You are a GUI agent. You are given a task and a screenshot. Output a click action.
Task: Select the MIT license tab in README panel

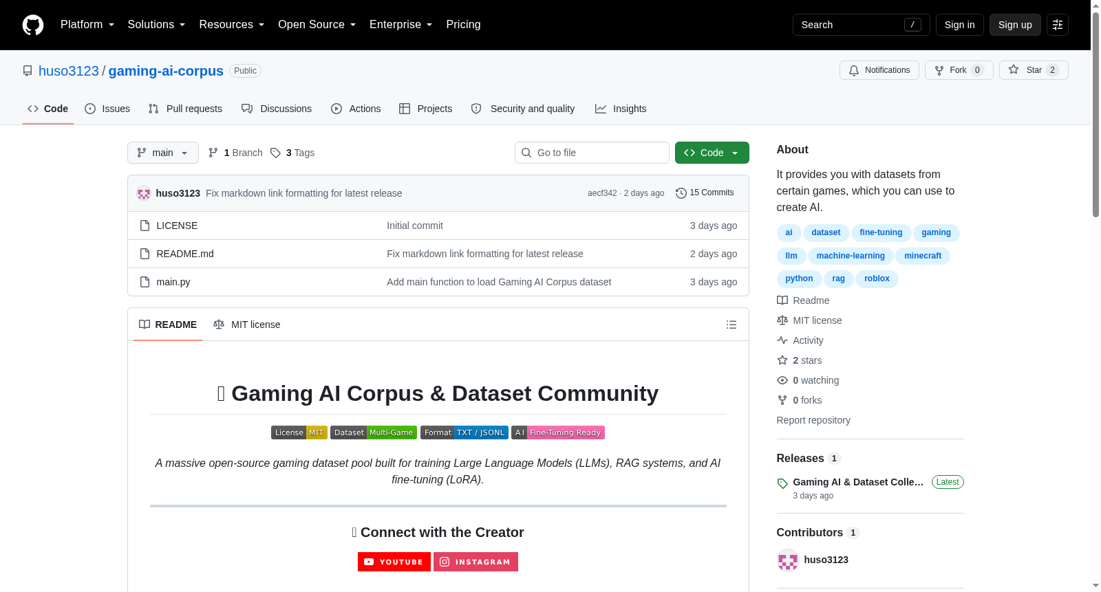pyautogui.click(x=247, y=325)
